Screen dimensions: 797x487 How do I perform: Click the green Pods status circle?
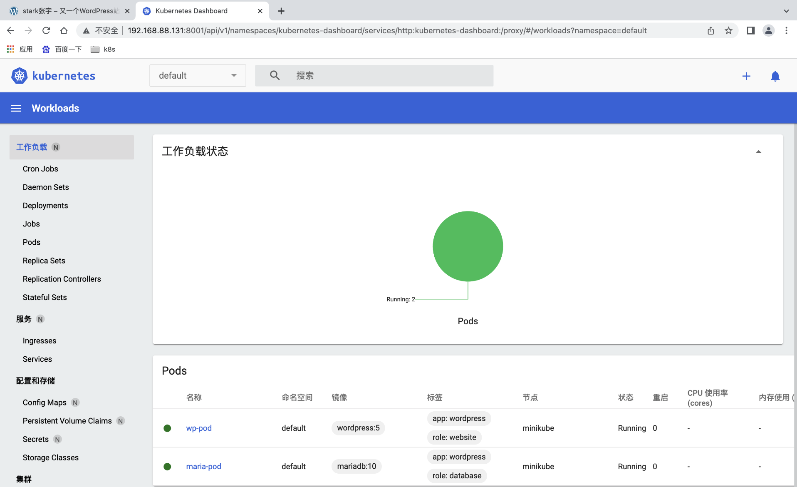tap(468, 246)
